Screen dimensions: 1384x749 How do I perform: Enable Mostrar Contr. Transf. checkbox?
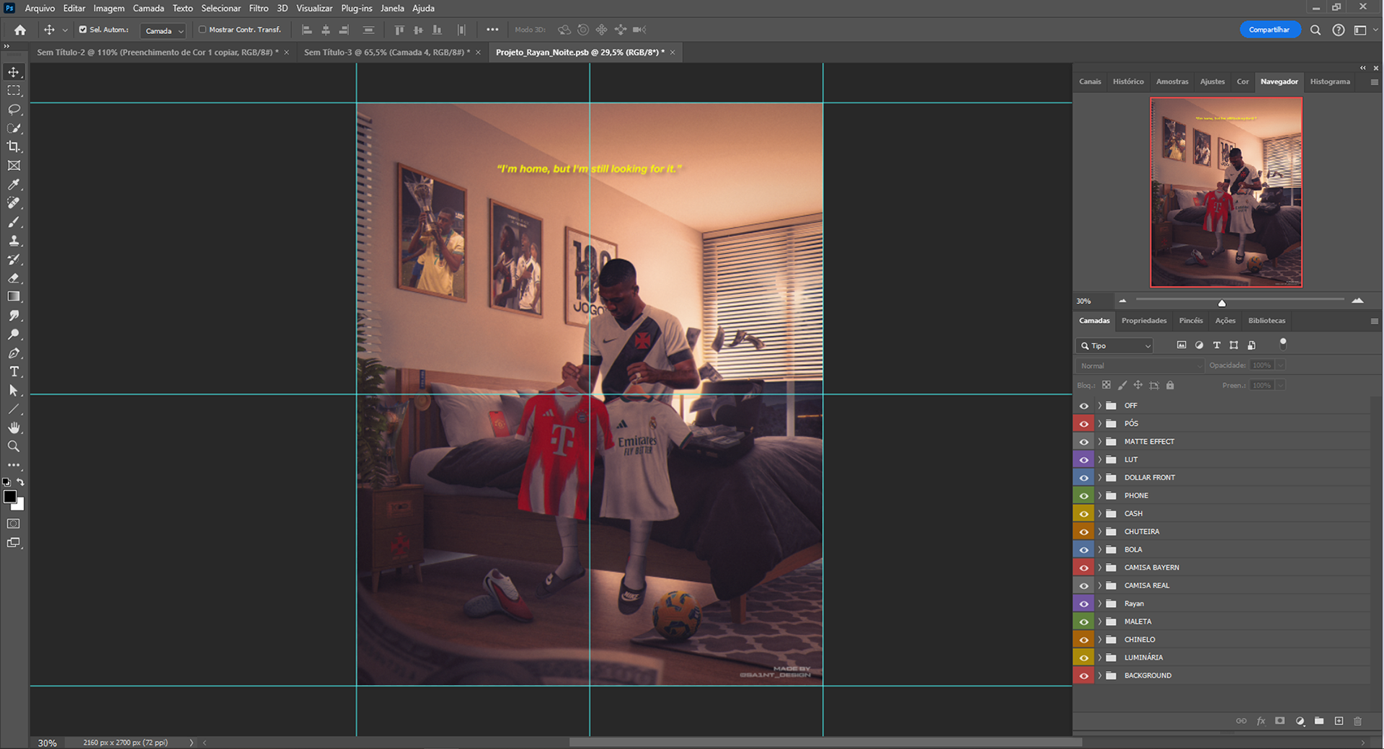click(x=203, y=30)
